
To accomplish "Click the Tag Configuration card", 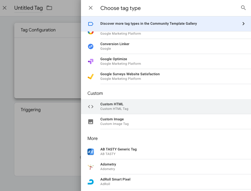I will point(48,60).
